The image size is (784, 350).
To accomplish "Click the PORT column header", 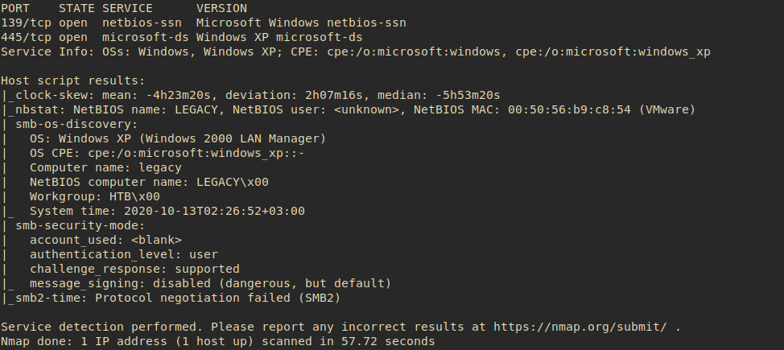I will click(x=15, y=8).
